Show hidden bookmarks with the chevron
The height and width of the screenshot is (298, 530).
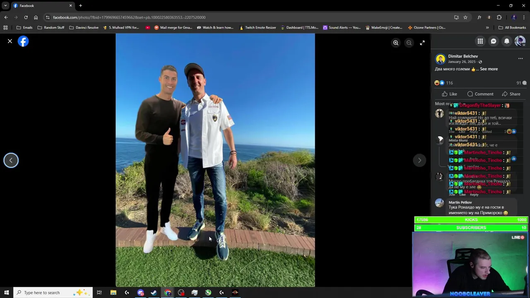click(x=487, y=28)
